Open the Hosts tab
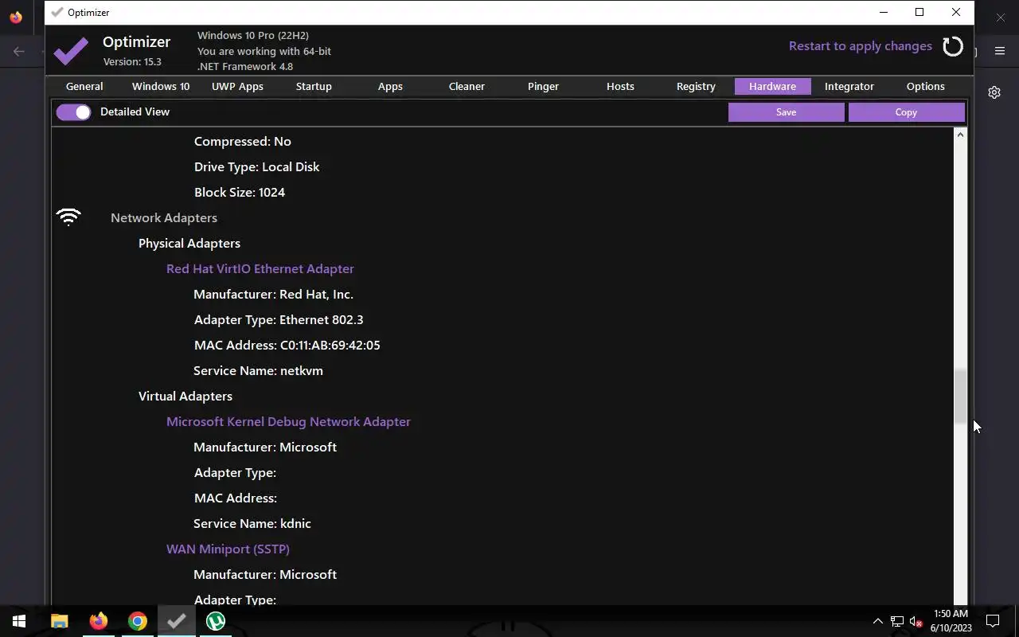This screenshot has height=637, width=1019. [620, 86]
